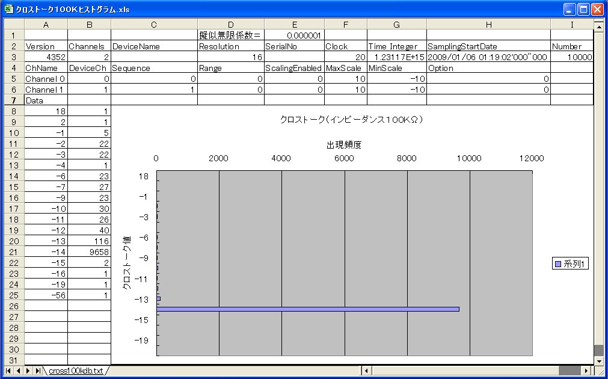This screenshot has width=608, height=379.
Task: Go to the next sheet tab
Action: (x=28, y=371)
